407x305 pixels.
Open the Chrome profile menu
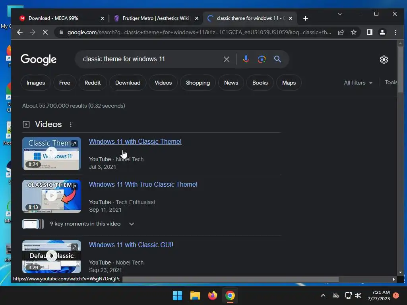pos(382,32)
